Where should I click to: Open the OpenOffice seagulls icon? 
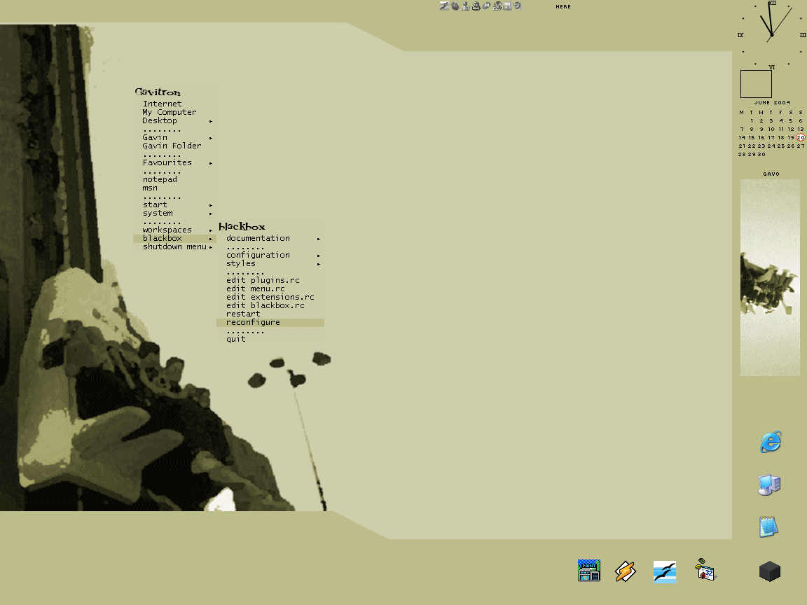point(664,571)
